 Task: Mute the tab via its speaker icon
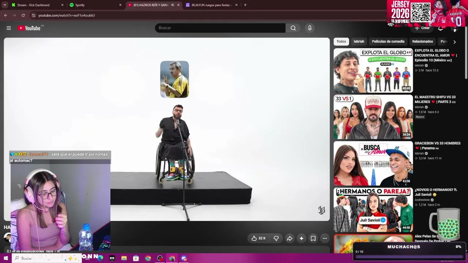click(173, 5)
